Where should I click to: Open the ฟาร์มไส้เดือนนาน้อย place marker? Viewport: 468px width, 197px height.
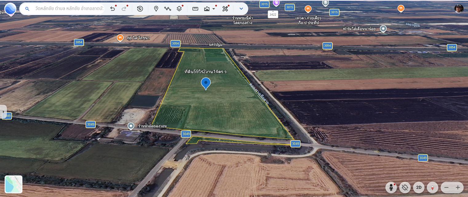click(x=383, y=29)
